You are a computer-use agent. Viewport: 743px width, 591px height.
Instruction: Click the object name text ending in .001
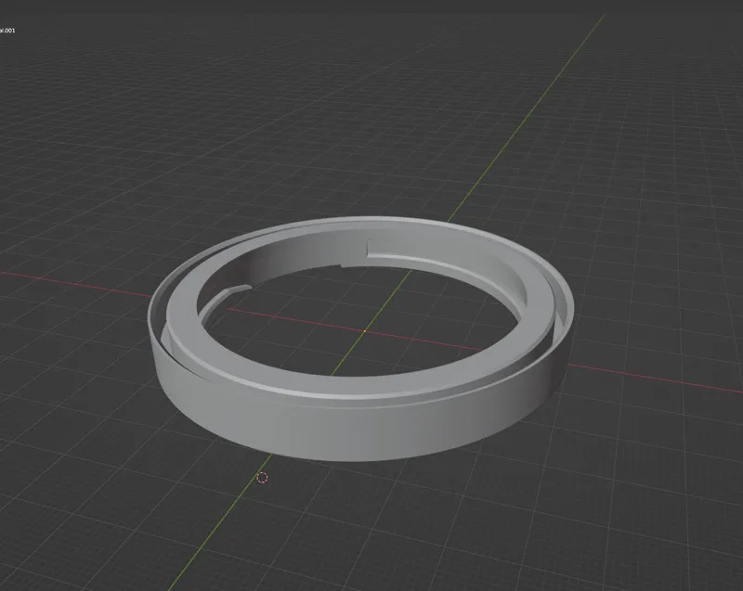[x=7, y=31]
